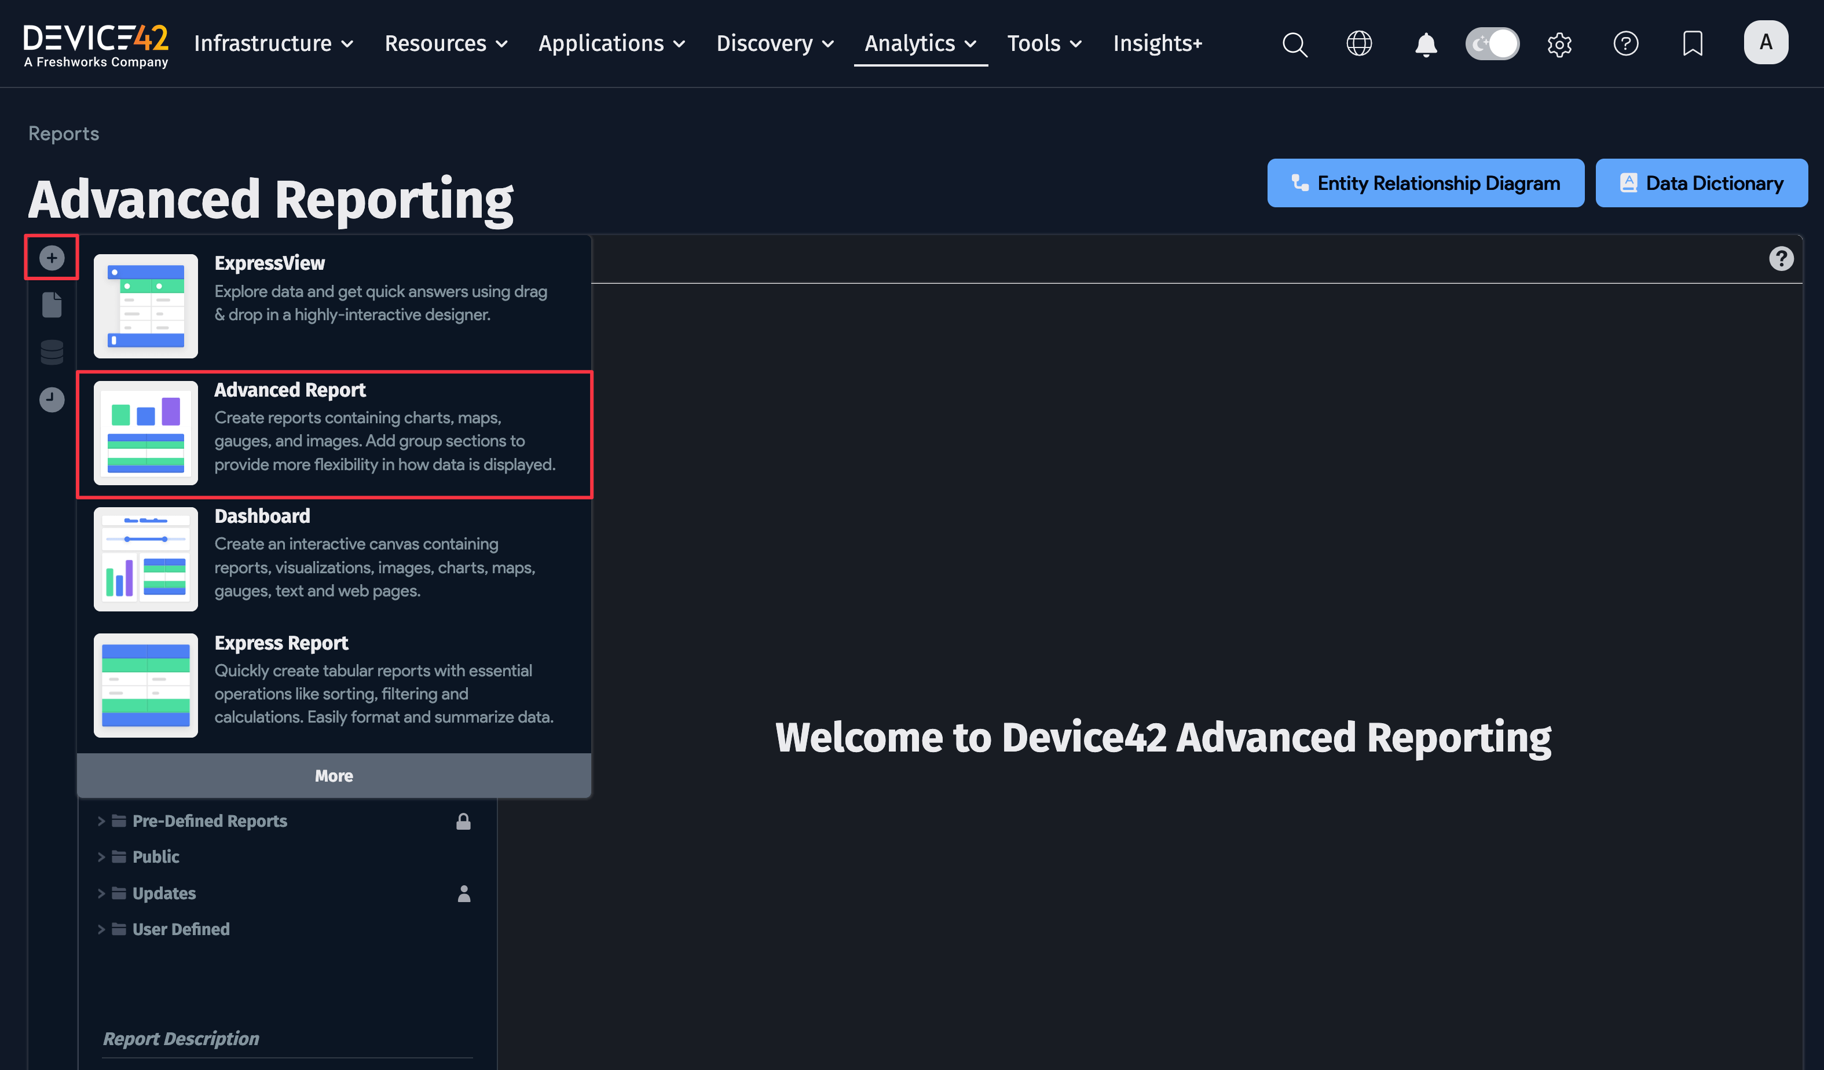Toggle the dark mode switch

coord(1492,44)
